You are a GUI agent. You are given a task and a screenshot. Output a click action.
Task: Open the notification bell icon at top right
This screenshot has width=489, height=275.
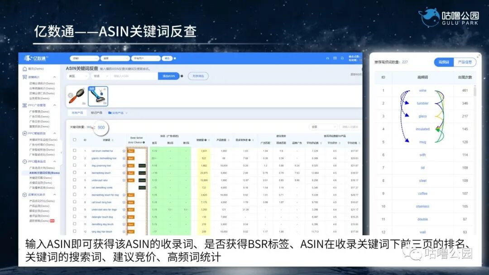[x=342, y=58]
